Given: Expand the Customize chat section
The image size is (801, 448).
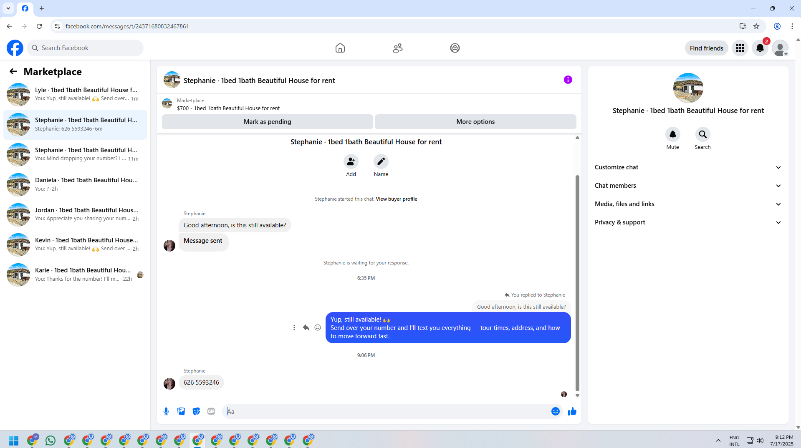Looking at the screenshot, I should [x=688, y=167].
